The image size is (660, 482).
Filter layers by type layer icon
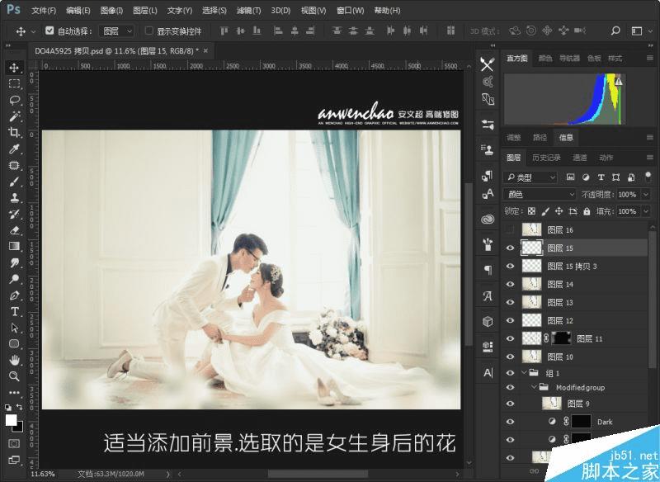click(601, 177)
